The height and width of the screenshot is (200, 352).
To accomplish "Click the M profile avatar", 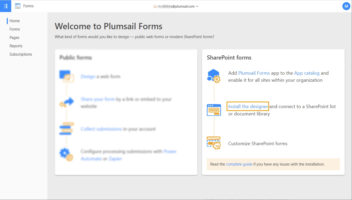I will click(346, 6).
